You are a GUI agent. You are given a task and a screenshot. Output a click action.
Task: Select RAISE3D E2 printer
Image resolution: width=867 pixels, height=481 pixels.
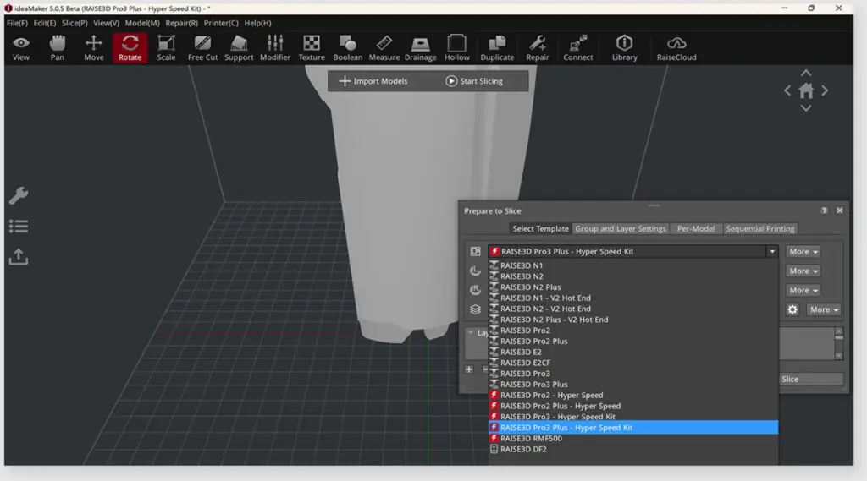click(x=633, y=352)
